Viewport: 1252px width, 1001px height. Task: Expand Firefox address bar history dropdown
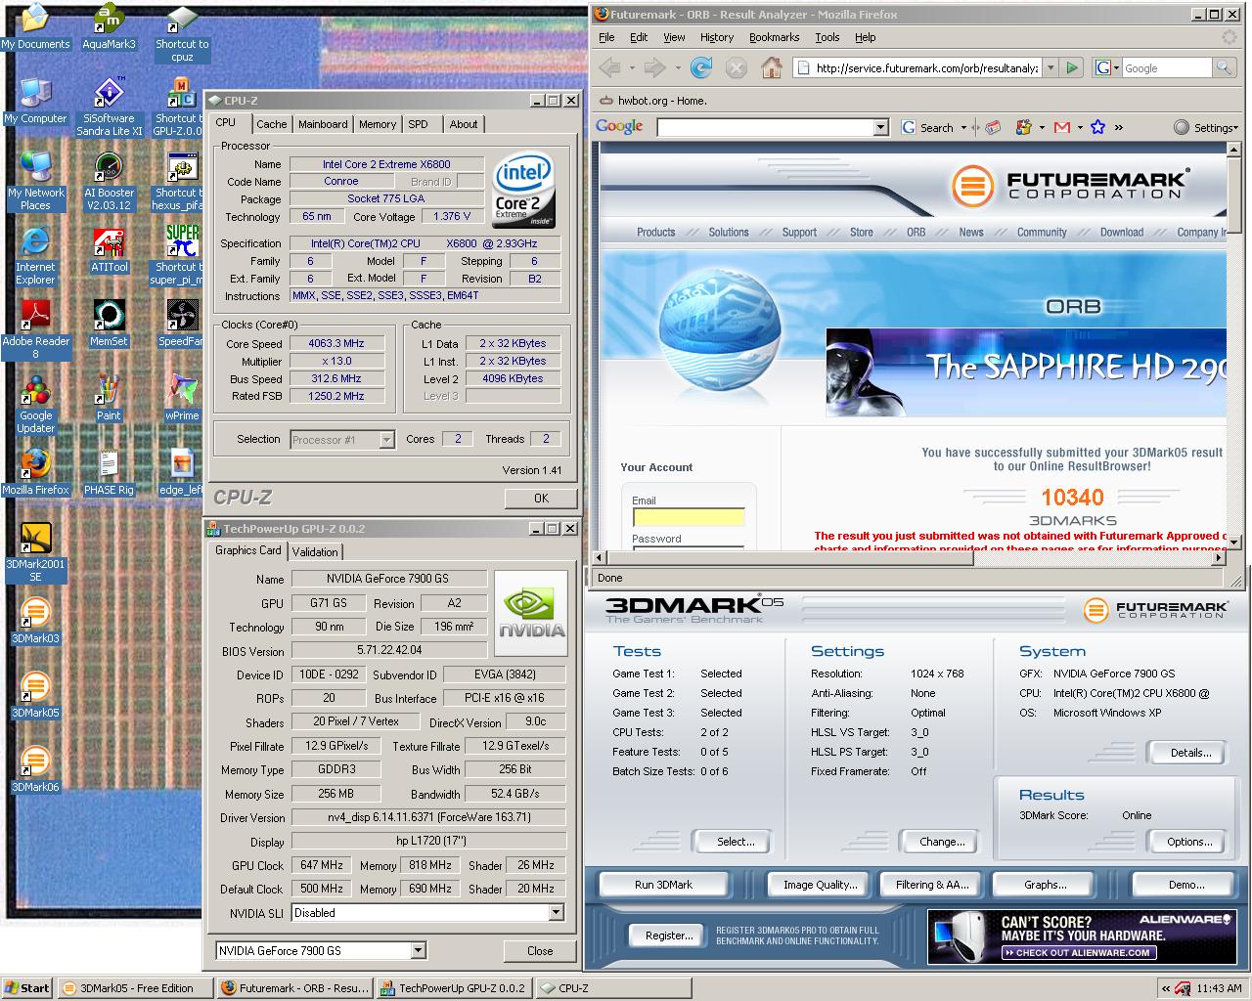1051,67
